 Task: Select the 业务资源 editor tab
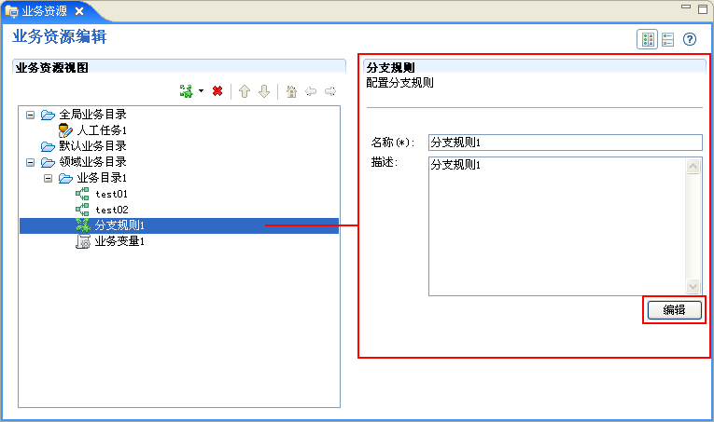pyautogui.click(x=43, y=11)
